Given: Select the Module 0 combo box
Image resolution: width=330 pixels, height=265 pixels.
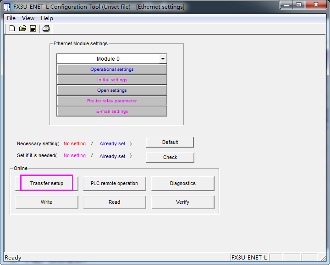Looking at the screenshot, I should pos(112,59).
